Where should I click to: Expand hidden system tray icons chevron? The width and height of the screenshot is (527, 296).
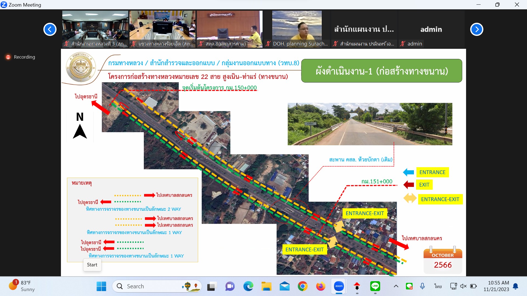coord(396,286)
